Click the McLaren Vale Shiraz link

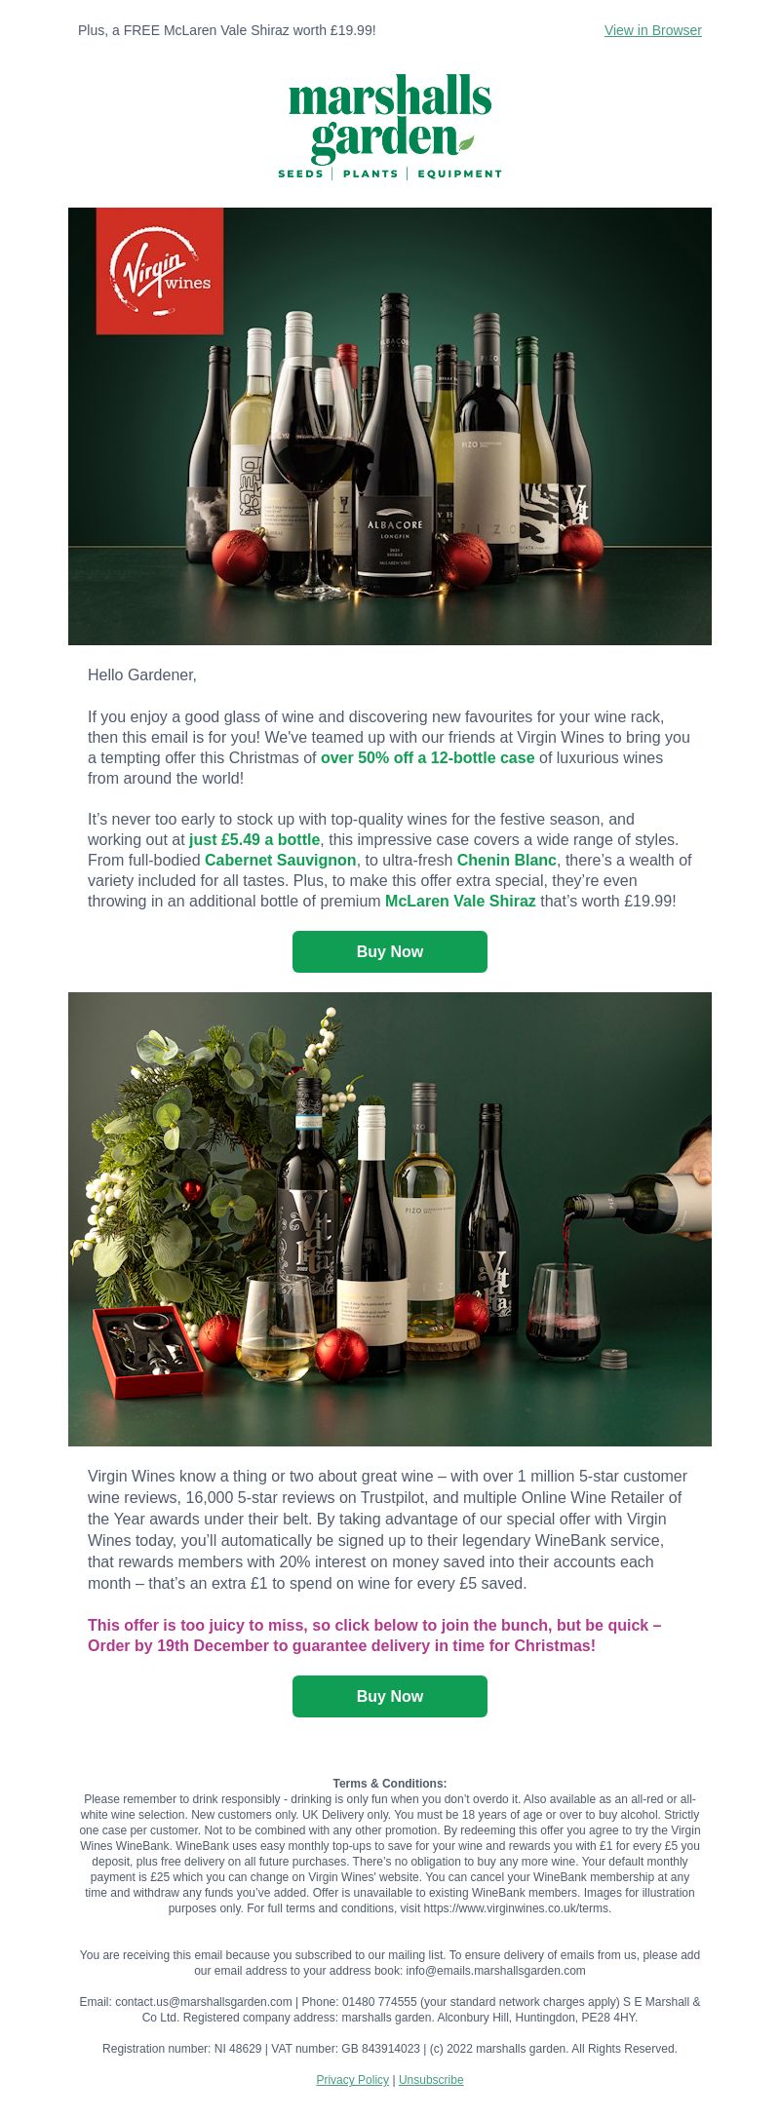point(460,901)
